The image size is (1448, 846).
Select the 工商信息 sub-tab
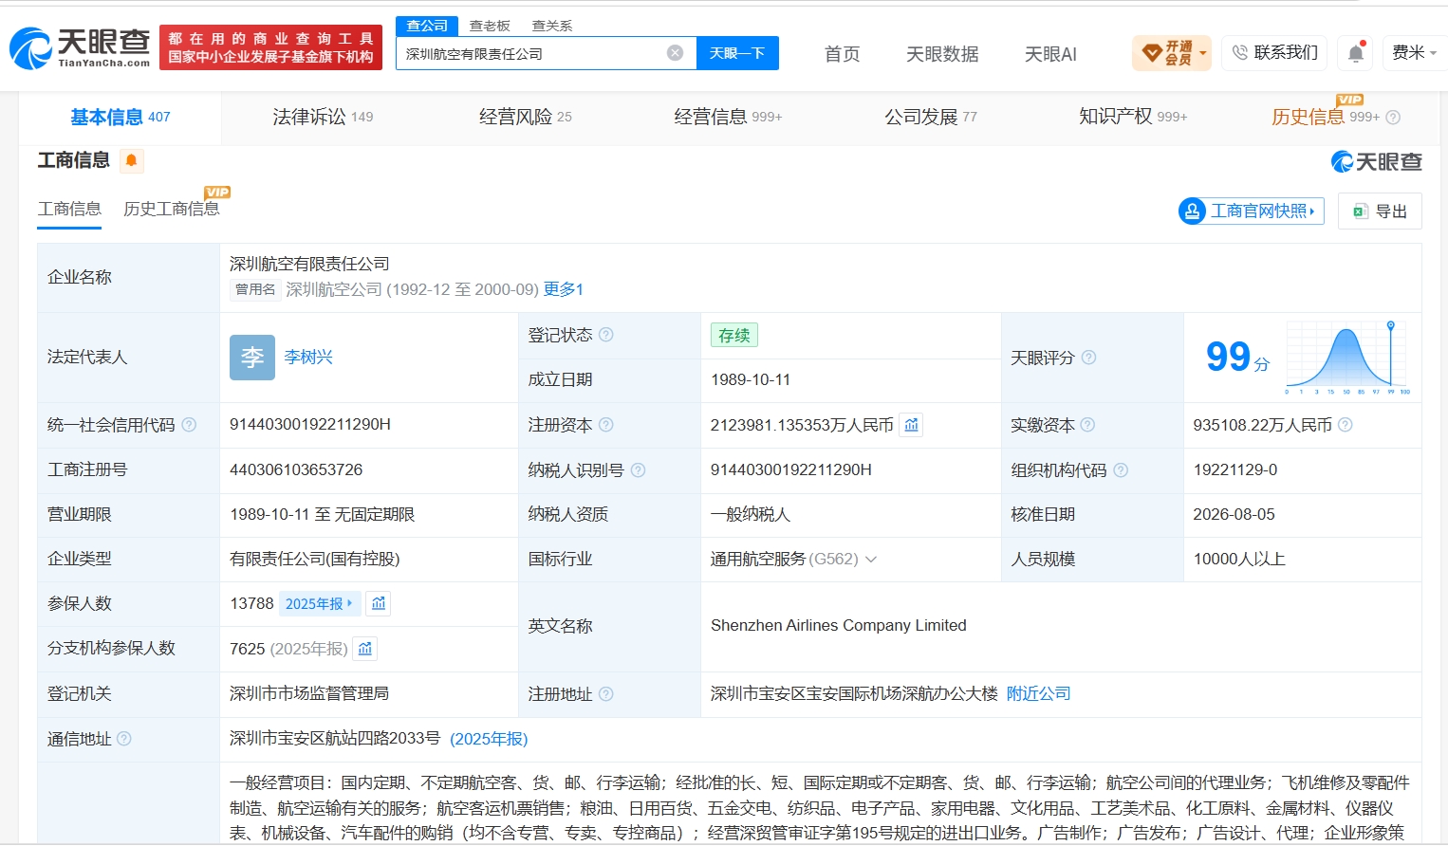click(x=69, y=209)
